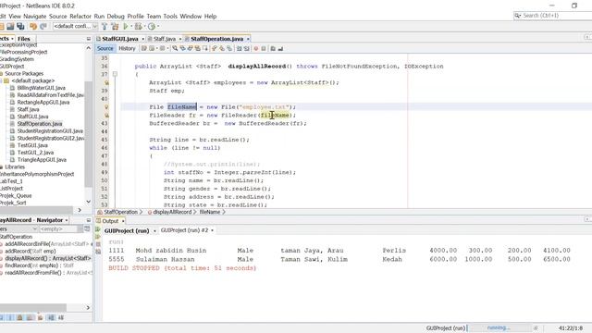The image size is (592, 333).
Task: Click StaffOperation in the breadcrumb bar
Action: pyautogui.click(x=121, y=212)
